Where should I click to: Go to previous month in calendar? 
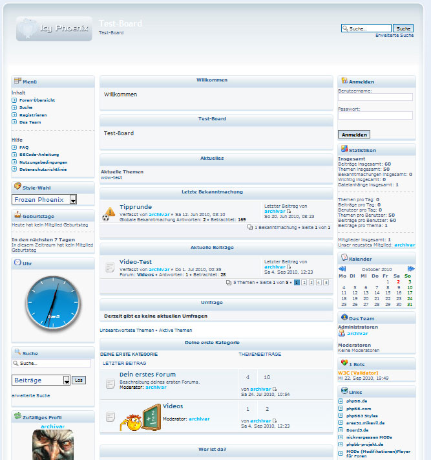coord(342,268)
